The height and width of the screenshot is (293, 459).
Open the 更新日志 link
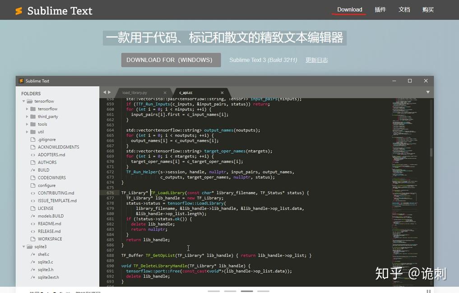316,60
